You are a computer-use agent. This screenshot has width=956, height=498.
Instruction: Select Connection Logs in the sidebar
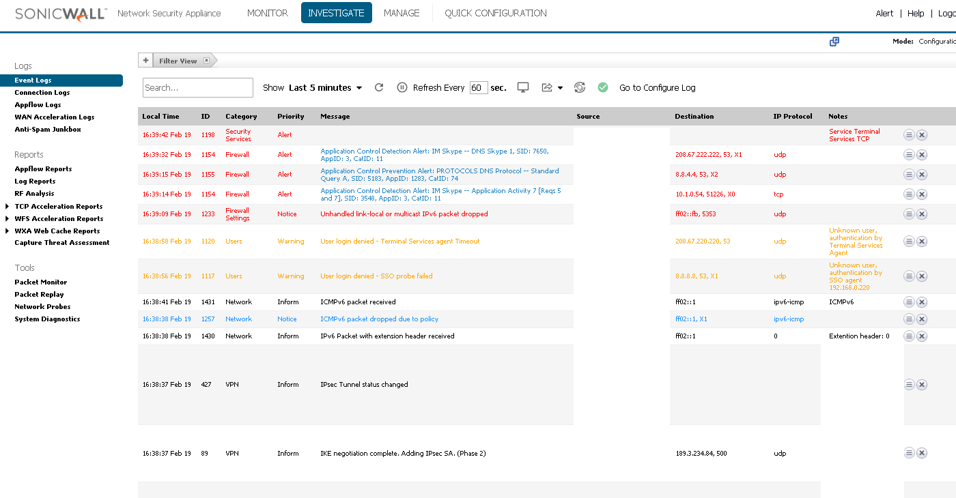click(x=42, y=92)
